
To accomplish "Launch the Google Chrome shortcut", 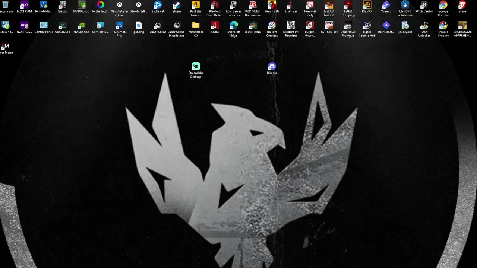I will (443, 5).
